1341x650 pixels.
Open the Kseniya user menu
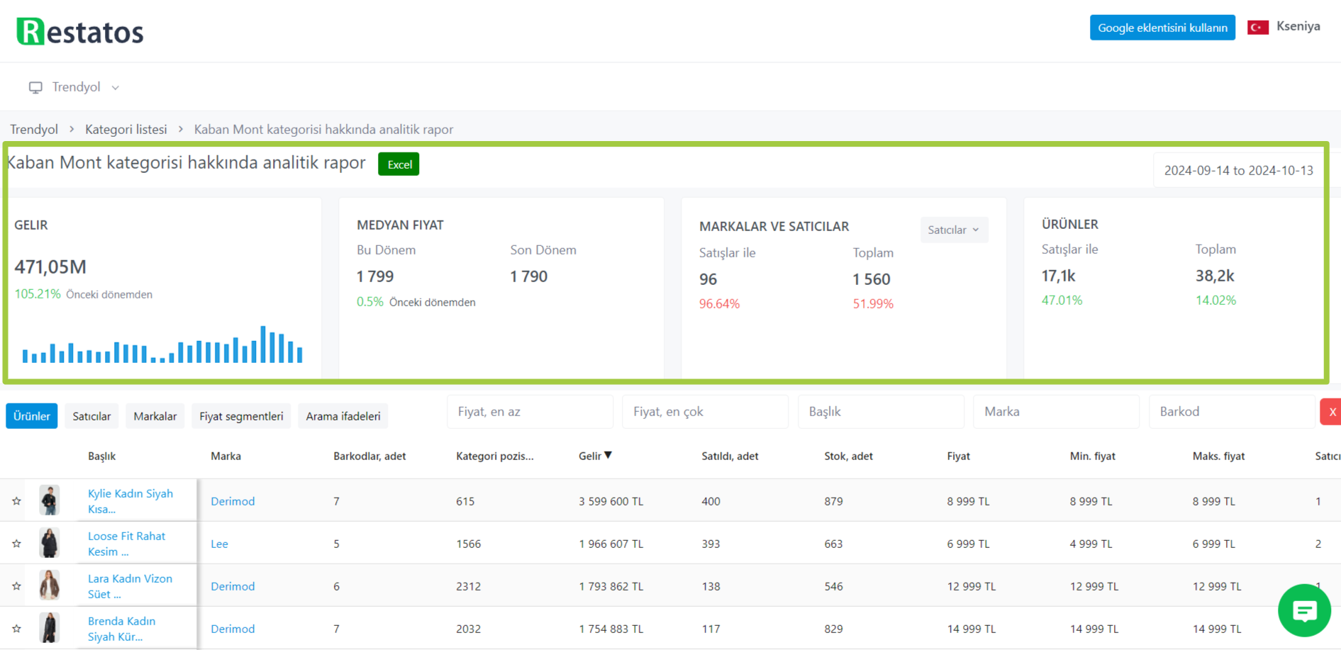coord(1298,26)
